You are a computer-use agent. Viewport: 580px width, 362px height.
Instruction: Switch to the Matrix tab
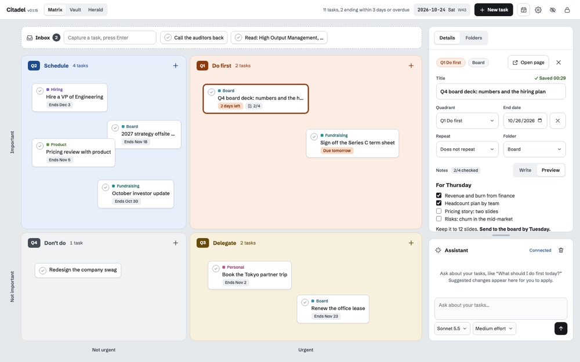coord(55,10)
